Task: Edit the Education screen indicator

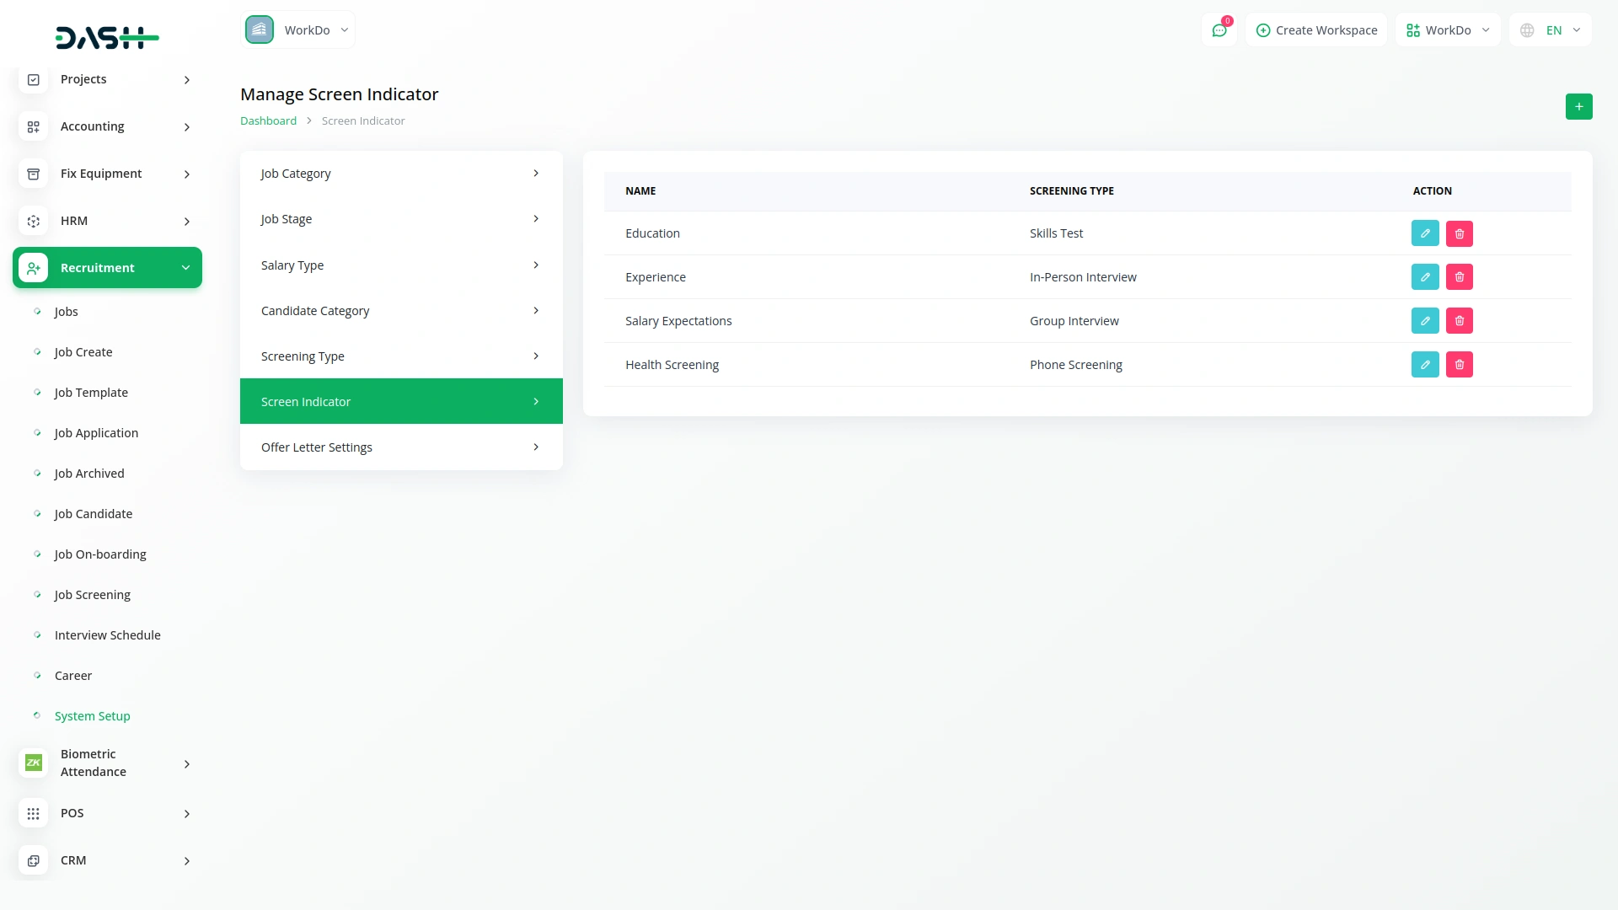Action: tap(1425, 233)
